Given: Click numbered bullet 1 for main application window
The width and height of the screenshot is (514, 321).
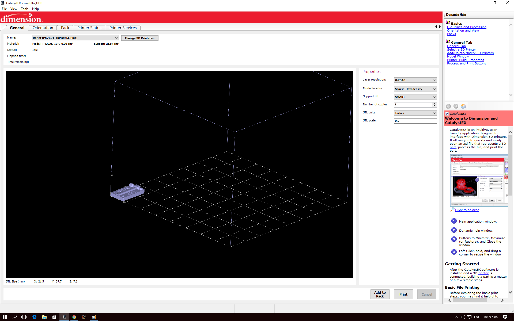Looking at the screenshot, I should 454,221.
